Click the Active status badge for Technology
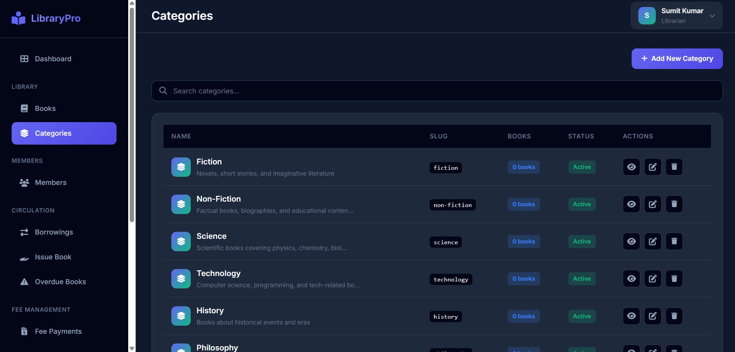735x352 pixels. [582, 279]
